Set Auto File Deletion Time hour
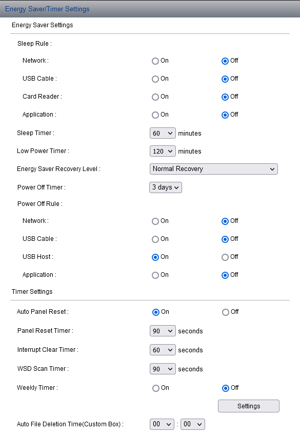 point(162,424)
